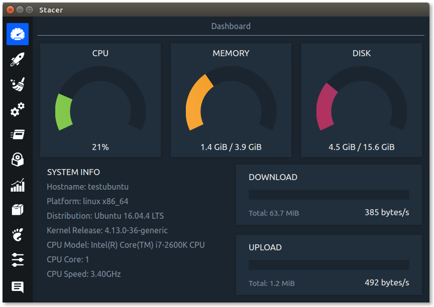Image resolution: width=434 pixels, height=307 pixels.
Task: Open Resources bar chart icon
Action: click(x=18, y=185)
